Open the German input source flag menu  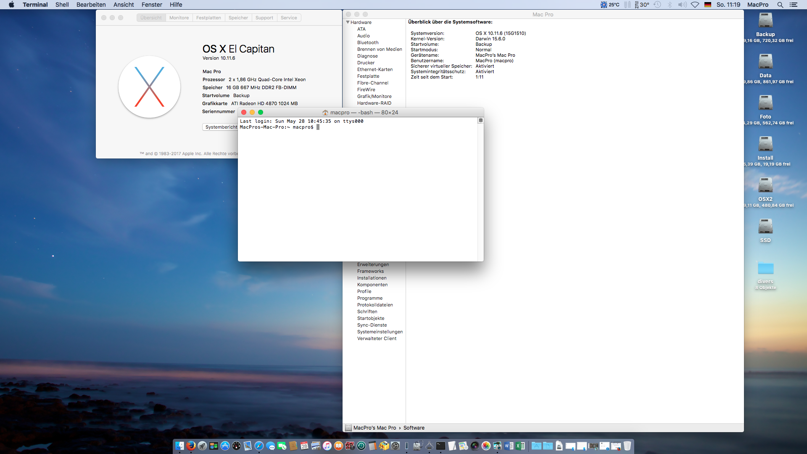pos(708,5)
